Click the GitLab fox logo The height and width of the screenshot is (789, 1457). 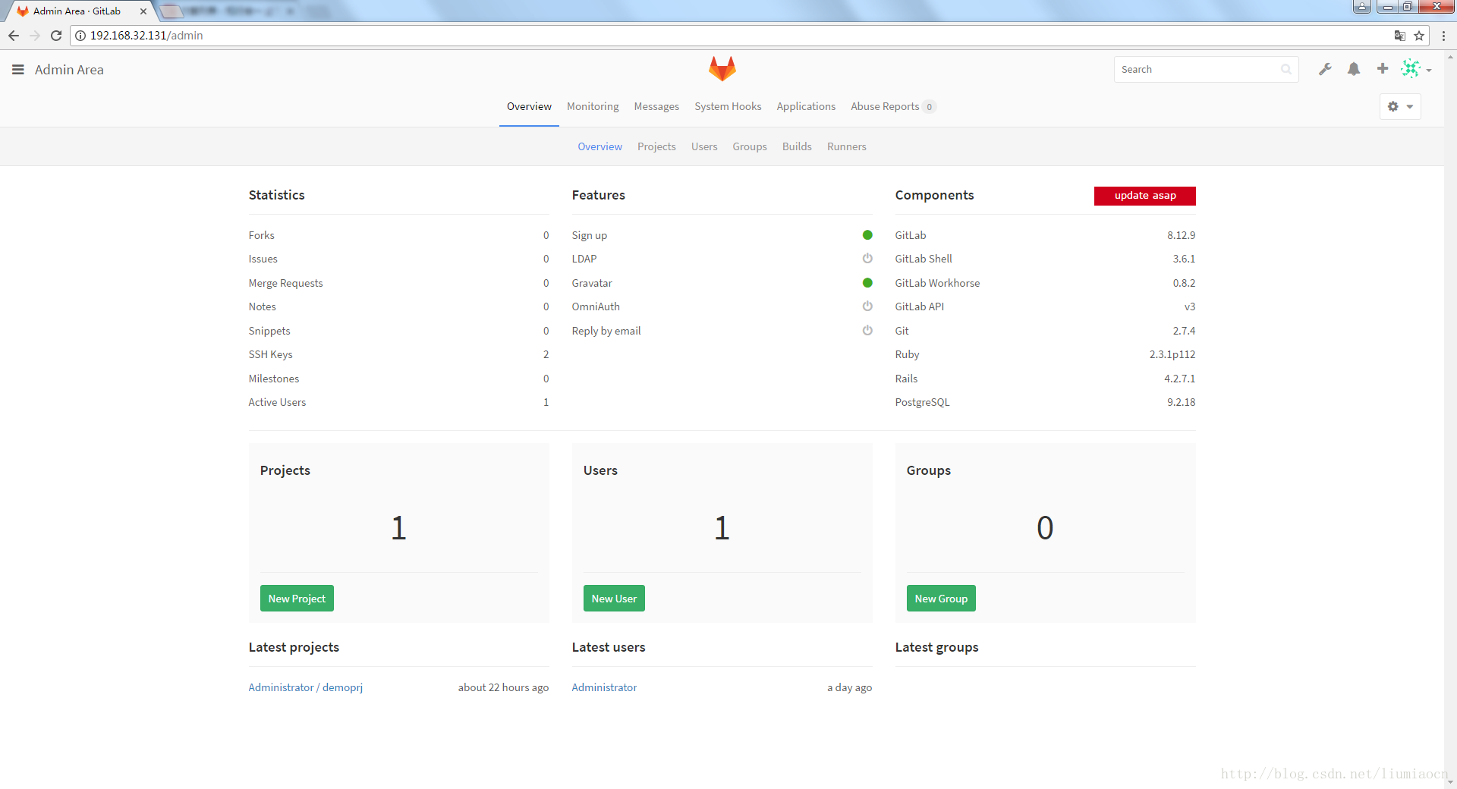pyautogui.click(x=722, y=69)
